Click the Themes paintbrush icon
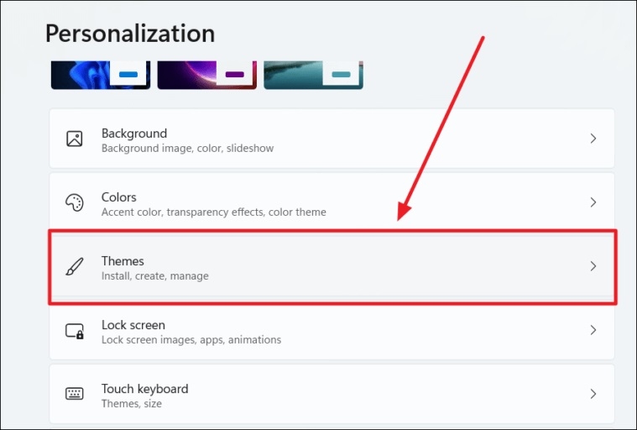This screenshot has width=637, height=430. 75,267
